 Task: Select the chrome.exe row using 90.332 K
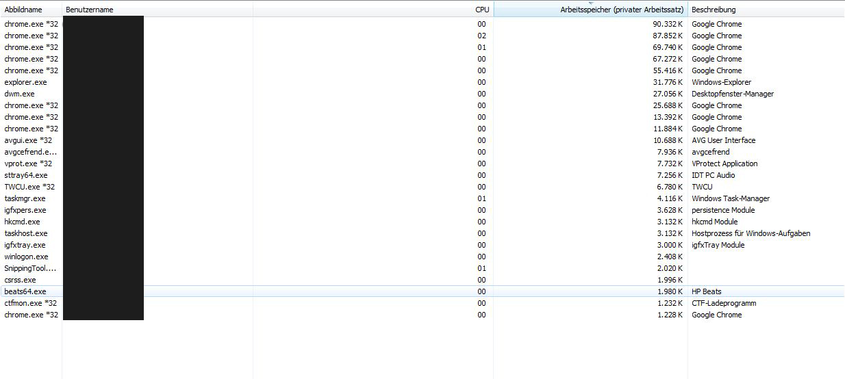click(x=422, y=24)
